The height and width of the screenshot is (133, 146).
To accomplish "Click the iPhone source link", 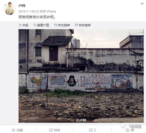I will pos(51,11).
